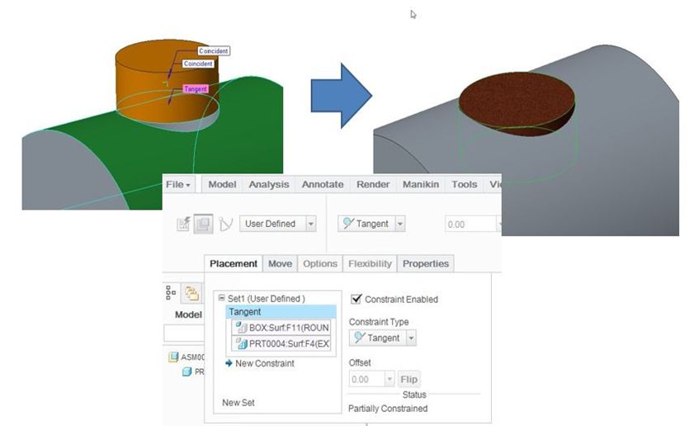The image size is (689, 426).
Task: Click New Constraint link
Action: pos(265,363)
